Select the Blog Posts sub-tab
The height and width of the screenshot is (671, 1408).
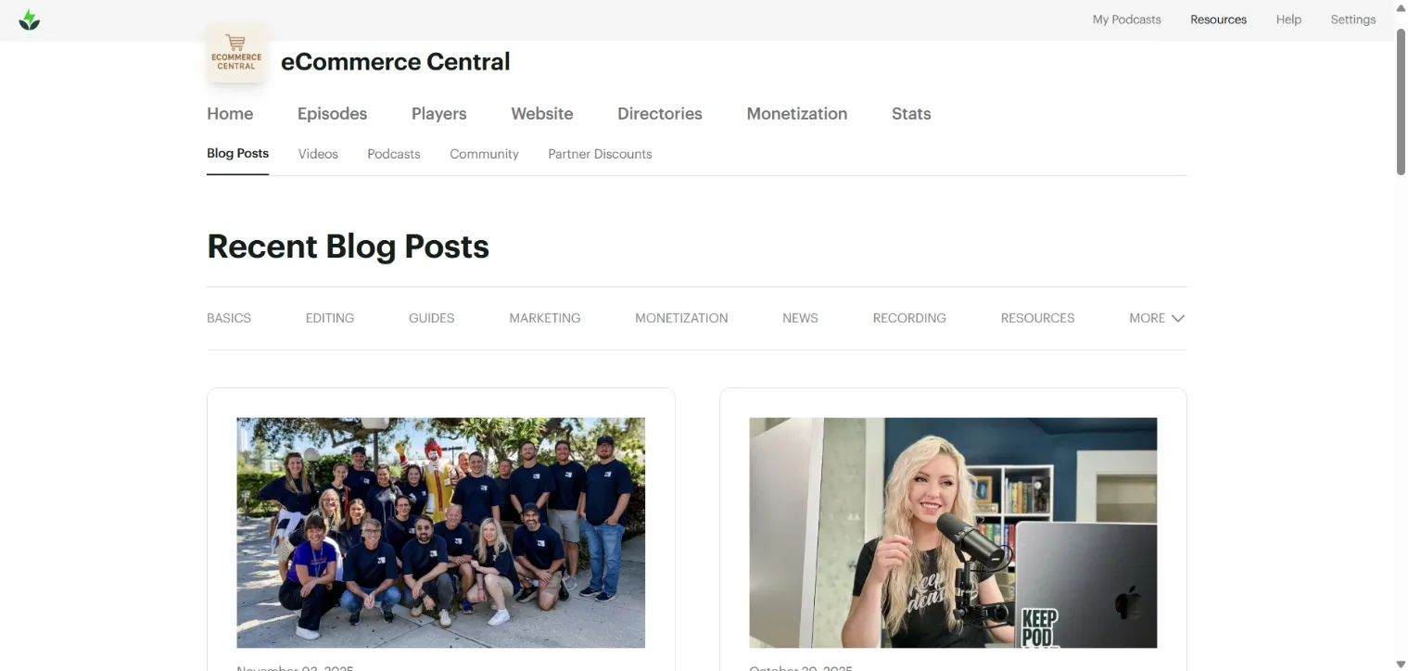pyautogui.click(x=237, y=154)
